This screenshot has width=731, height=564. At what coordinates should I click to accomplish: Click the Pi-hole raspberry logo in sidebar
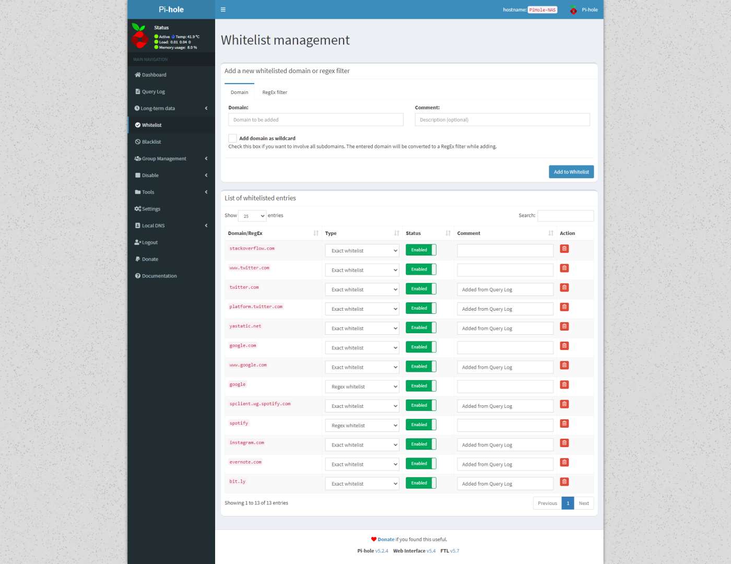tap(139, 36)
